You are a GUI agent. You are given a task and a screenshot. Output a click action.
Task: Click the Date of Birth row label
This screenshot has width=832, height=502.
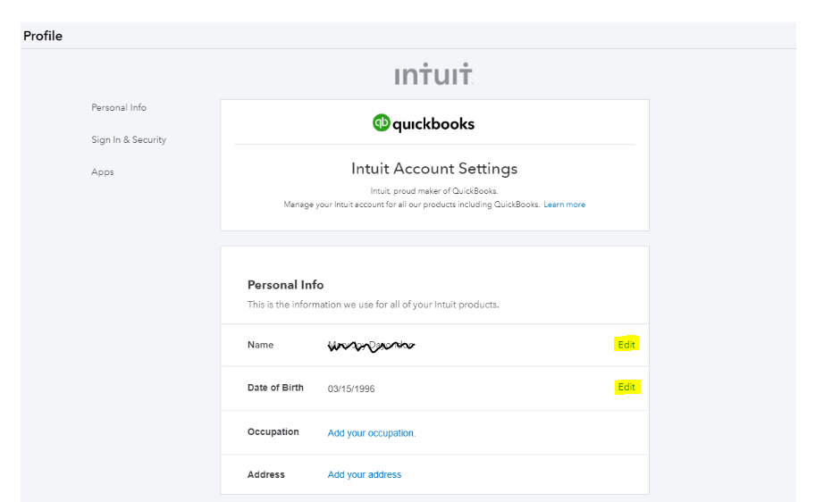[275, 388]
